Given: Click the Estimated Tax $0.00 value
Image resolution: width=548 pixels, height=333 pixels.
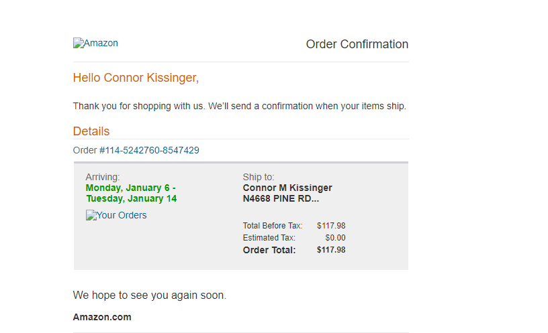Looking at the screenshot, I should (335, 238).
